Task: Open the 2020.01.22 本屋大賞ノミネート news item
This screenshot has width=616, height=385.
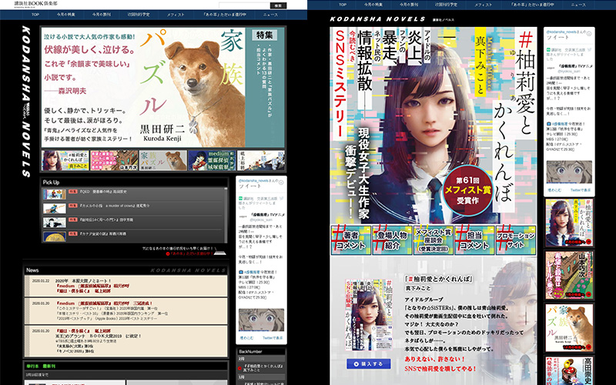Action: [x=126, y=286]
